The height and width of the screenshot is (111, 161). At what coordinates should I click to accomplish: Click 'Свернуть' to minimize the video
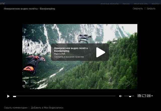138,9
